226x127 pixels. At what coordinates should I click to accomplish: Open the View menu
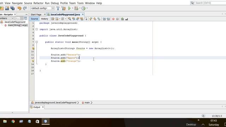click(x=7, y=3)
